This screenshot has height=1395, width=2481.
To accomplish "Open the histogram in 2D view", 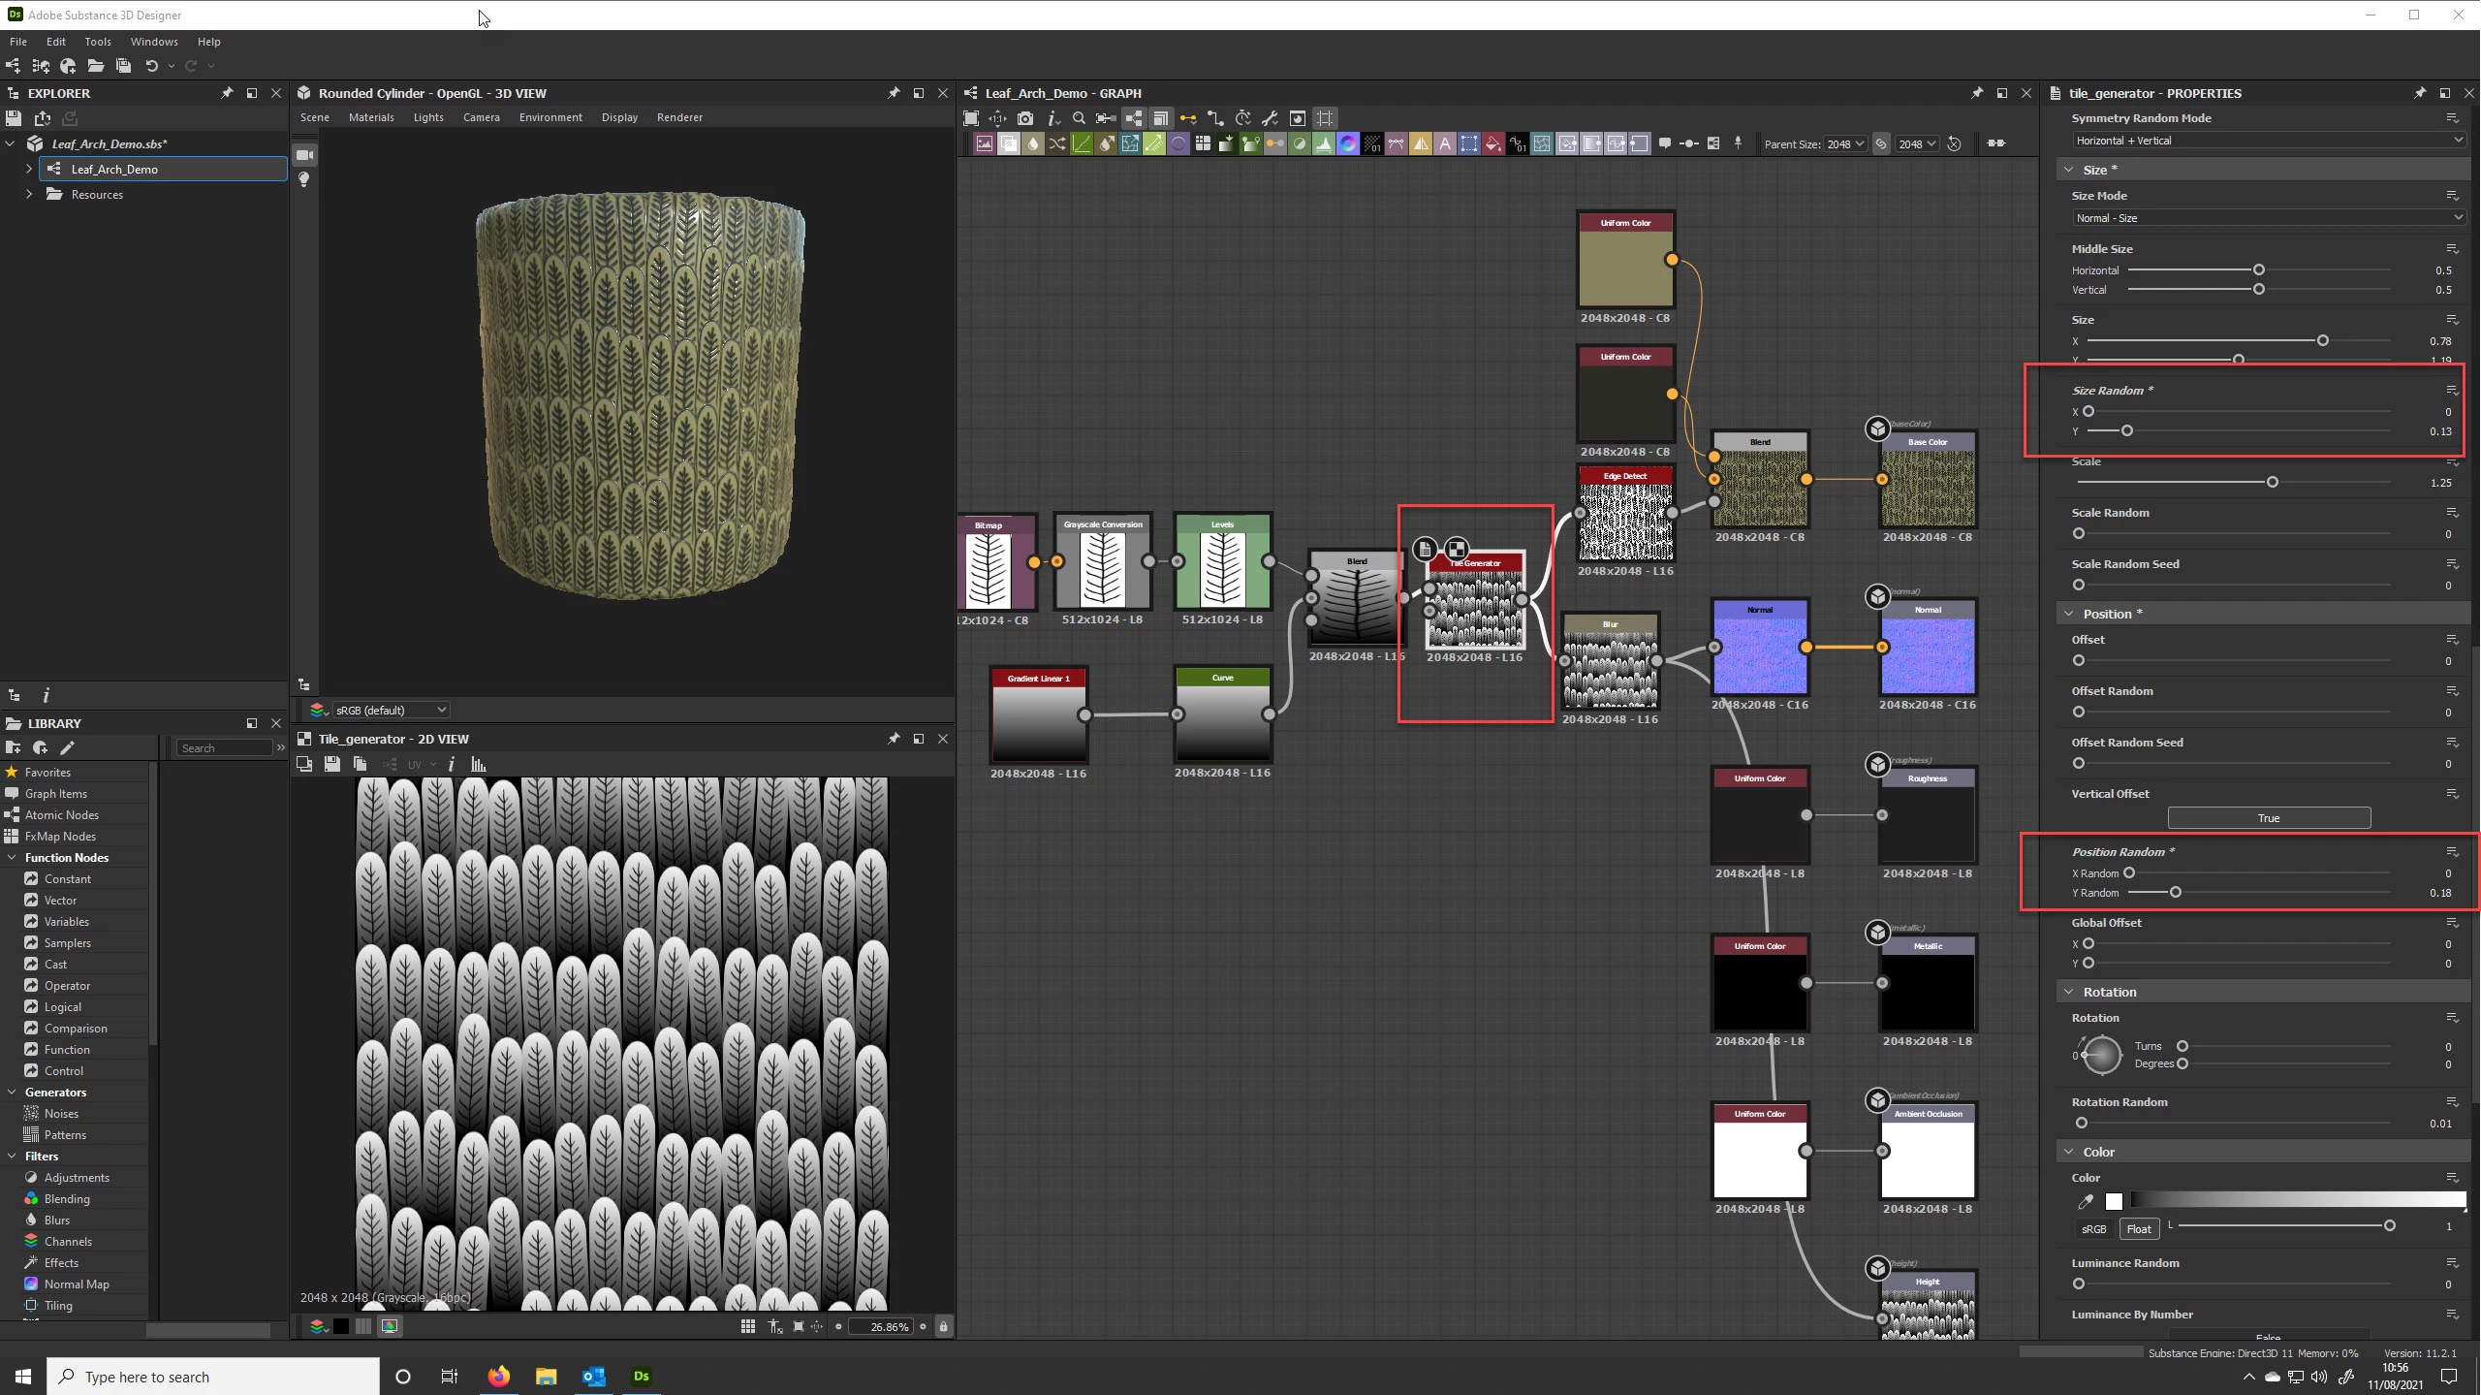I will pos(478,764).
